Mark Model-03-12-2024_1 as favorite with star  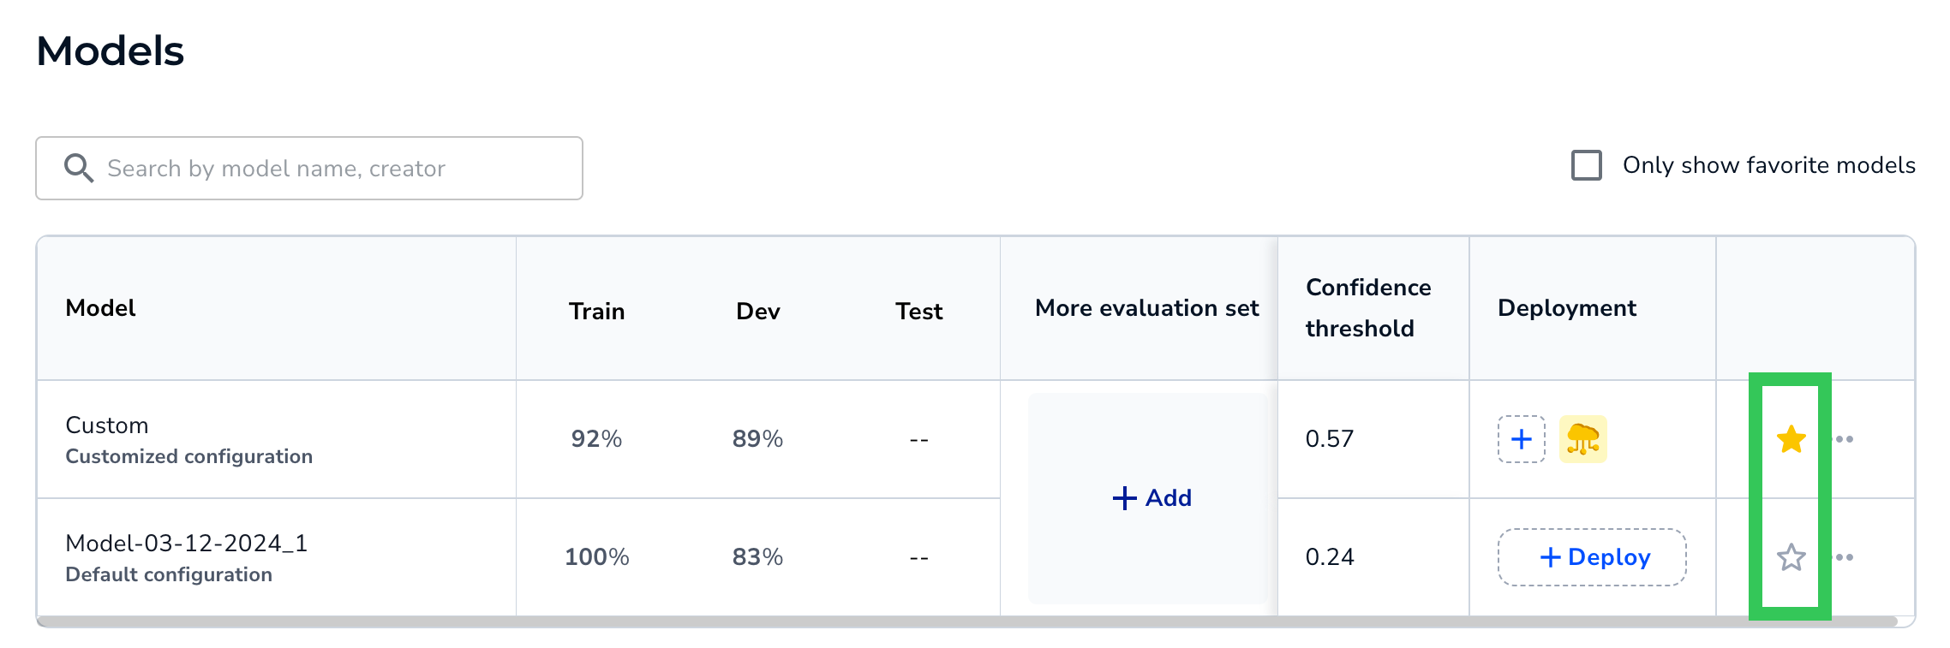click(1791, 557)
